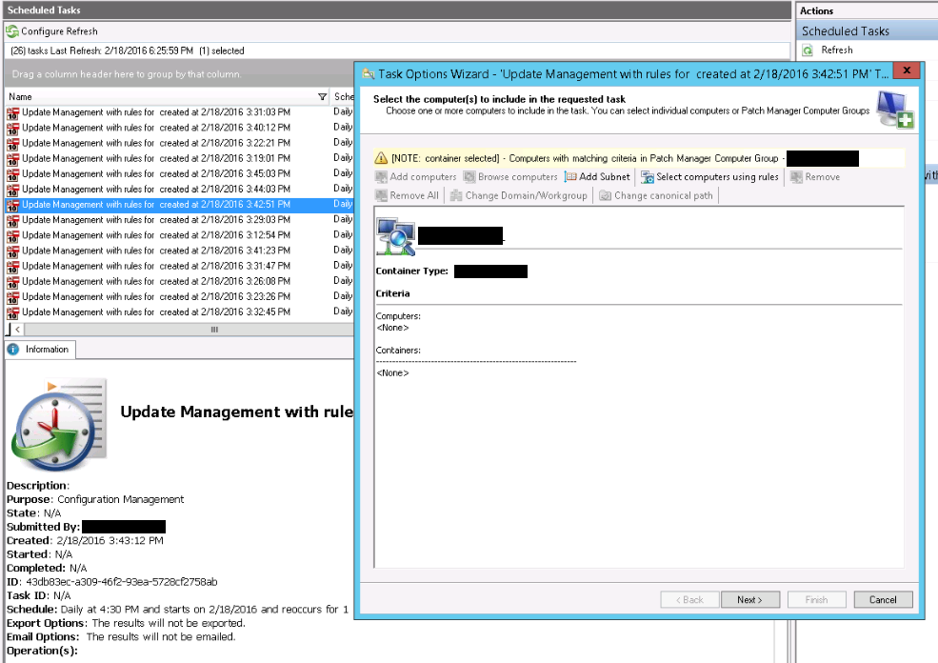
Task: Choose Select computers using rules
Action: (x=710, y=177)
